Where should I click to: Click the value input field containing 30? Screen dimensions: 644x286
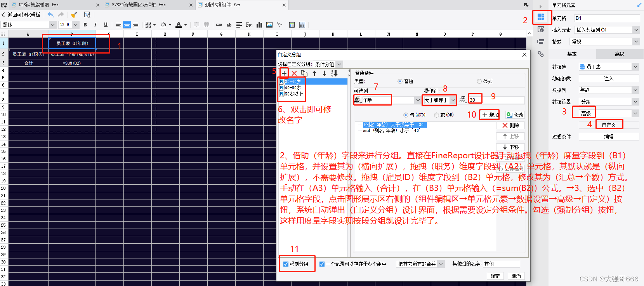496,100
